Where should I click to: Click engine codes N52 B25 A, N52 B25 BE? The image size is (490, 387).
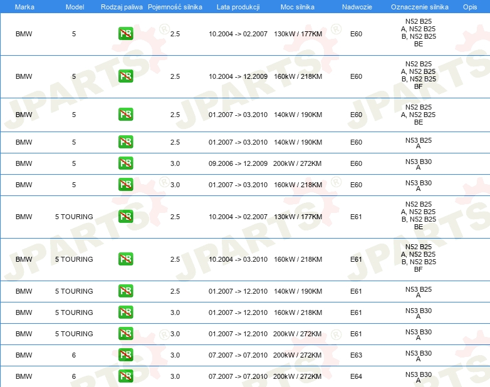419,115
